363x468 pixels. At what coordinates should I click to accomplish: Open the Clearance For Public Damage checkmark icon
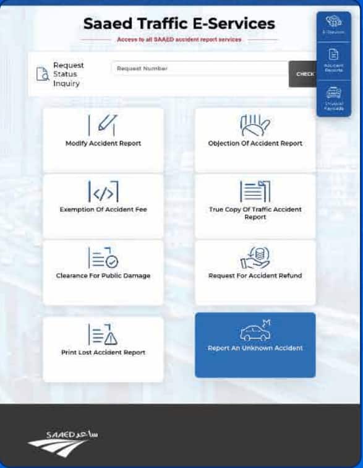pos(103,258)
